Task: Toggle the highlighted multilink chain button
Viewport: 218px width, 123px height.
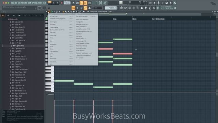Action: (85, 8)
